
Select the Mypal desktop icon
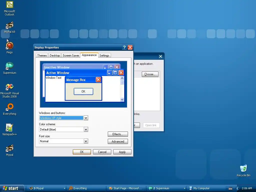(9, 150)
